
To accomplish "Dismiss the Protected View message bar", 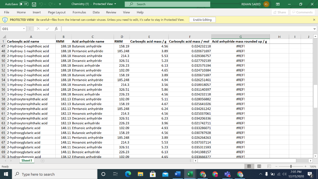I will coord(314,20).
